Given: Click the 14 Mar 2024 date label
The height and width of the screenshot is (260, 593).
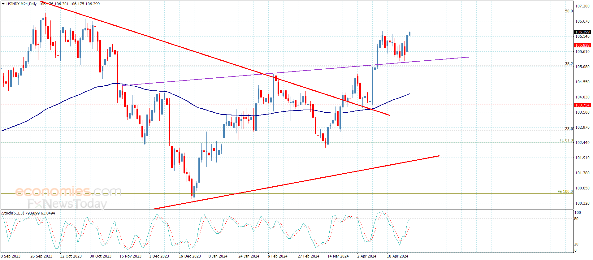Looking at the screenshot, I should (338, 256).
